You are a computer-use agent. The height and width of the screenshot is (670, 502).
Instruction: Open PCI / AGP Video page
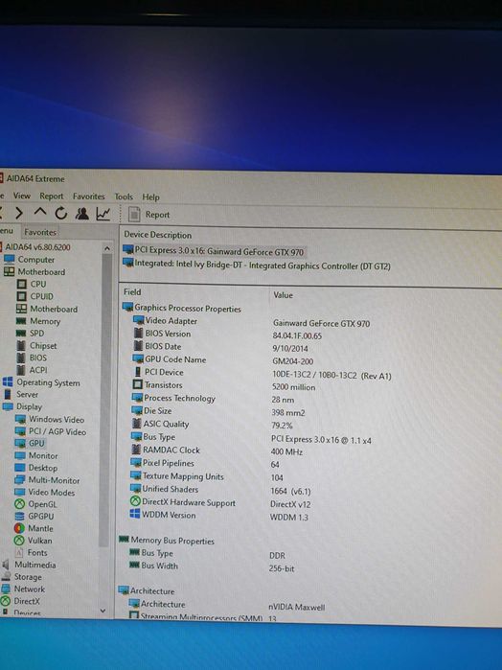click(51, 431)
